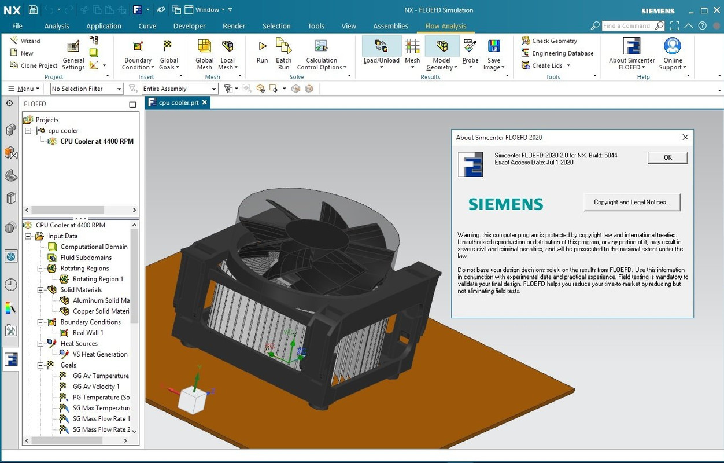Maximize the FLOEFD panel
Image resolution: width=724 pixels, height=463 pixels.
coord(132,104)
